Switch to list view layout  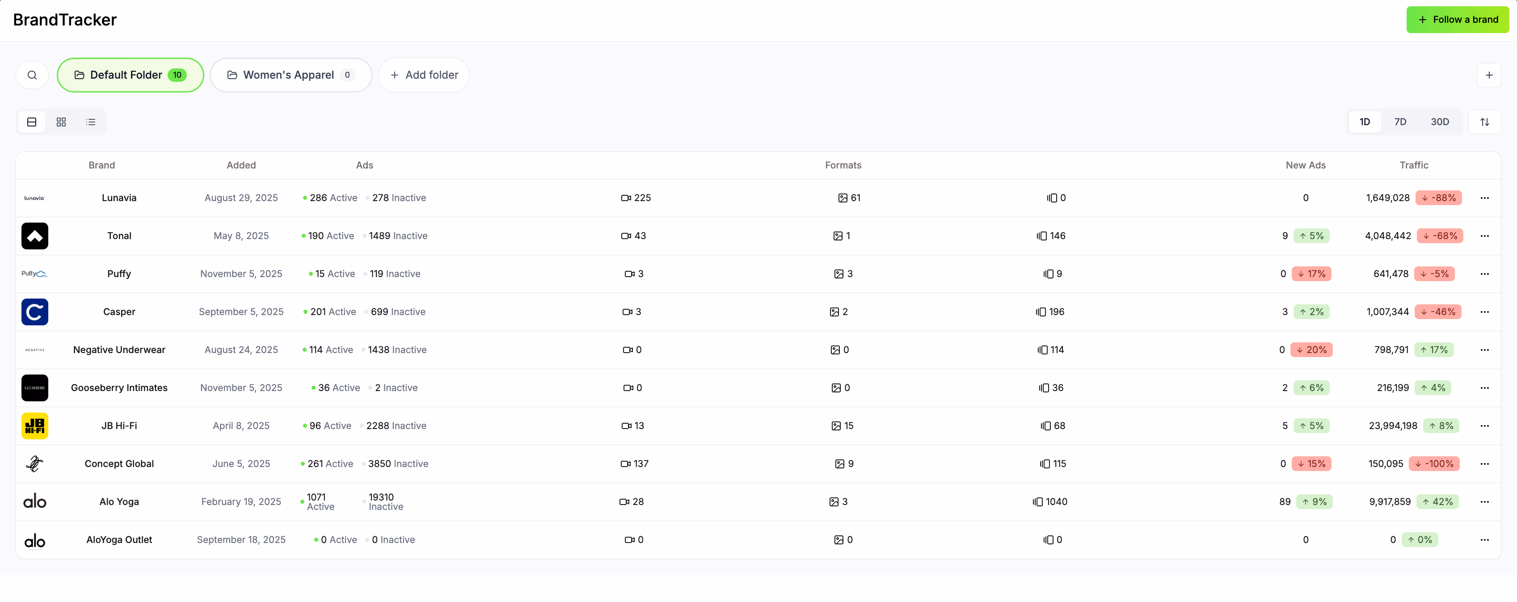click(91, 122)
